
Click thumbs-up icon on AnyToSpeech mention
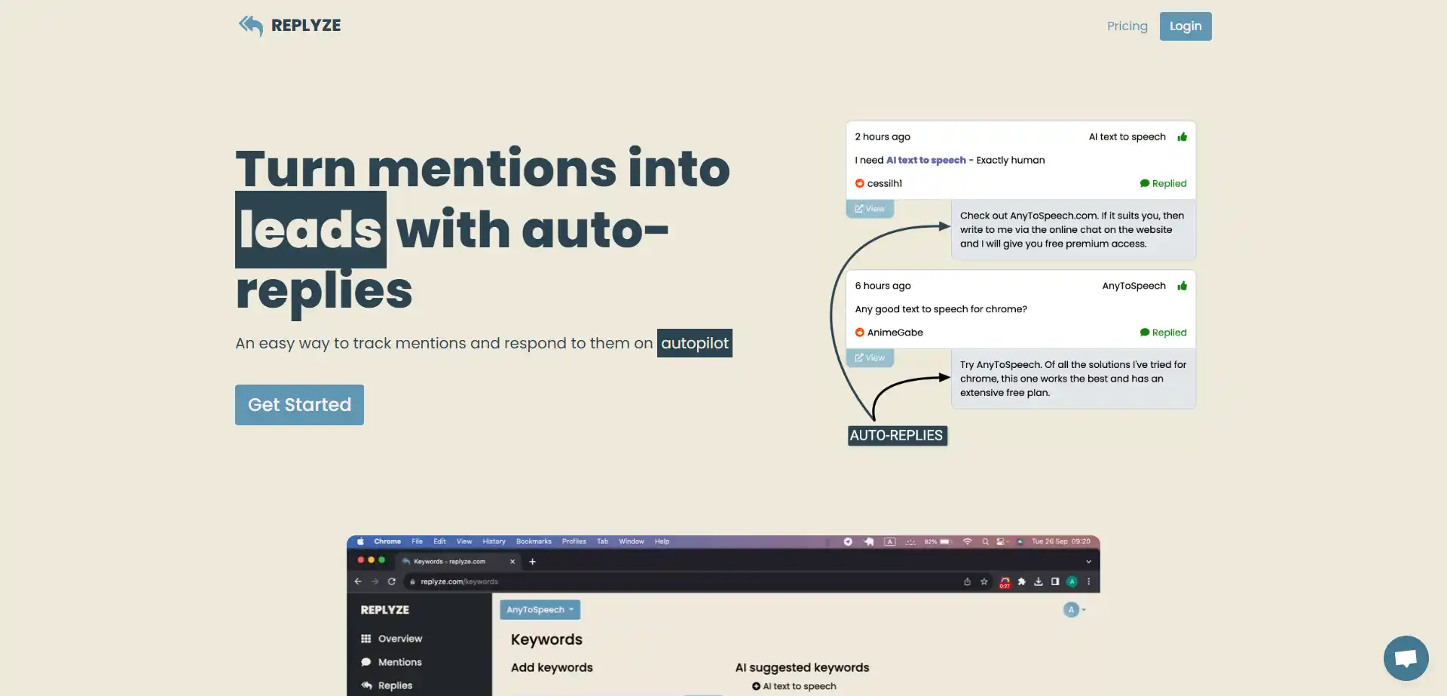pyautogui.click(x=1182, y=286)
